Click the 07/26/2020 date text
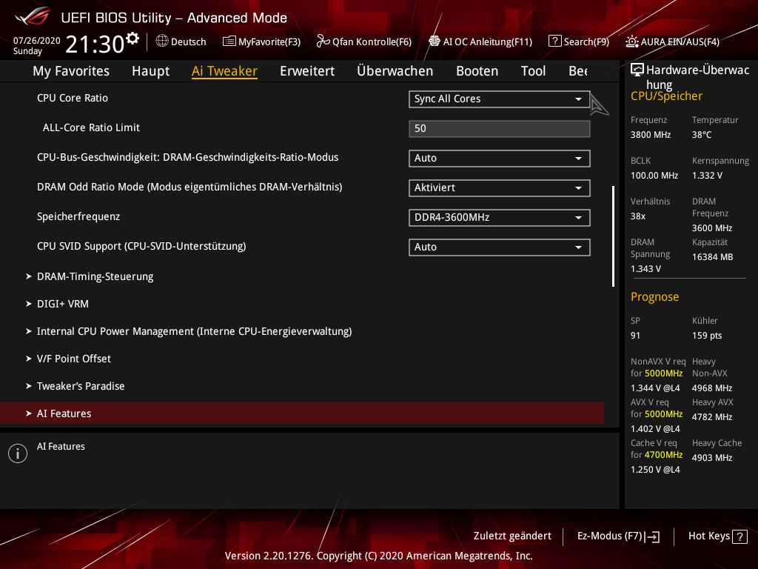This screenshot has height=569, width=758. point(37,41)
